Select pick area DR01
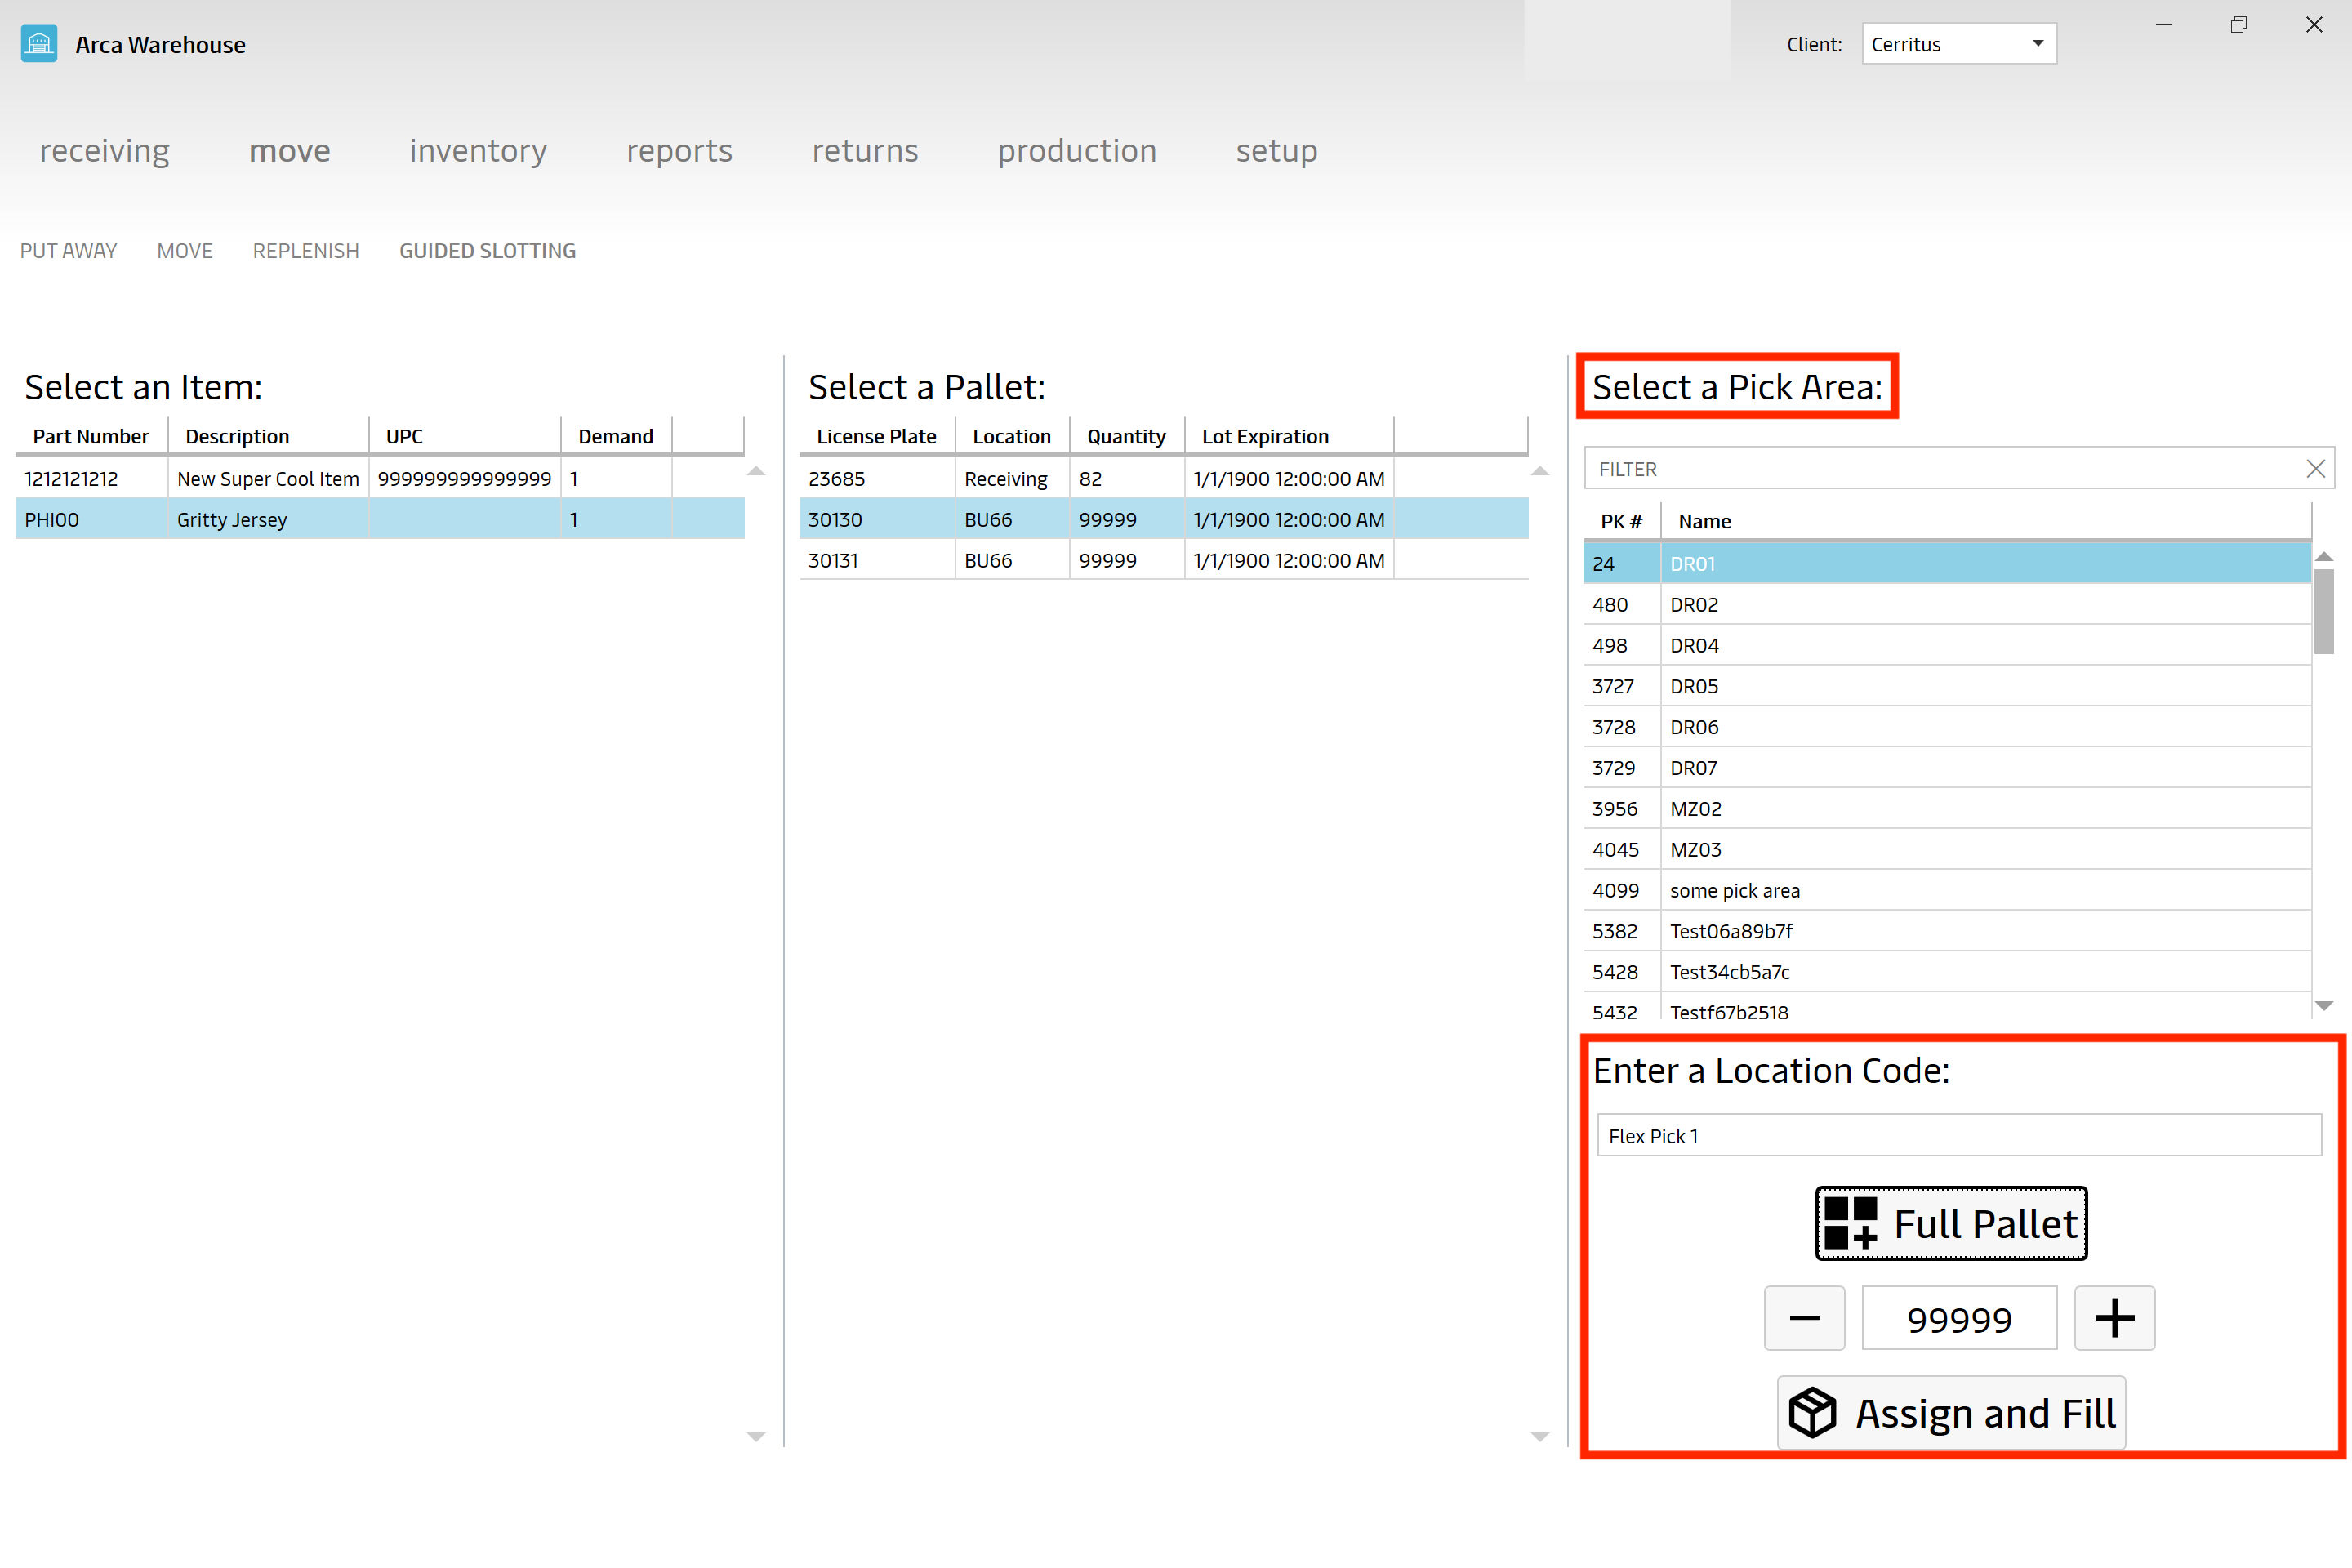Viewport: 2352px width, 1568px height. coord(1947,564)
